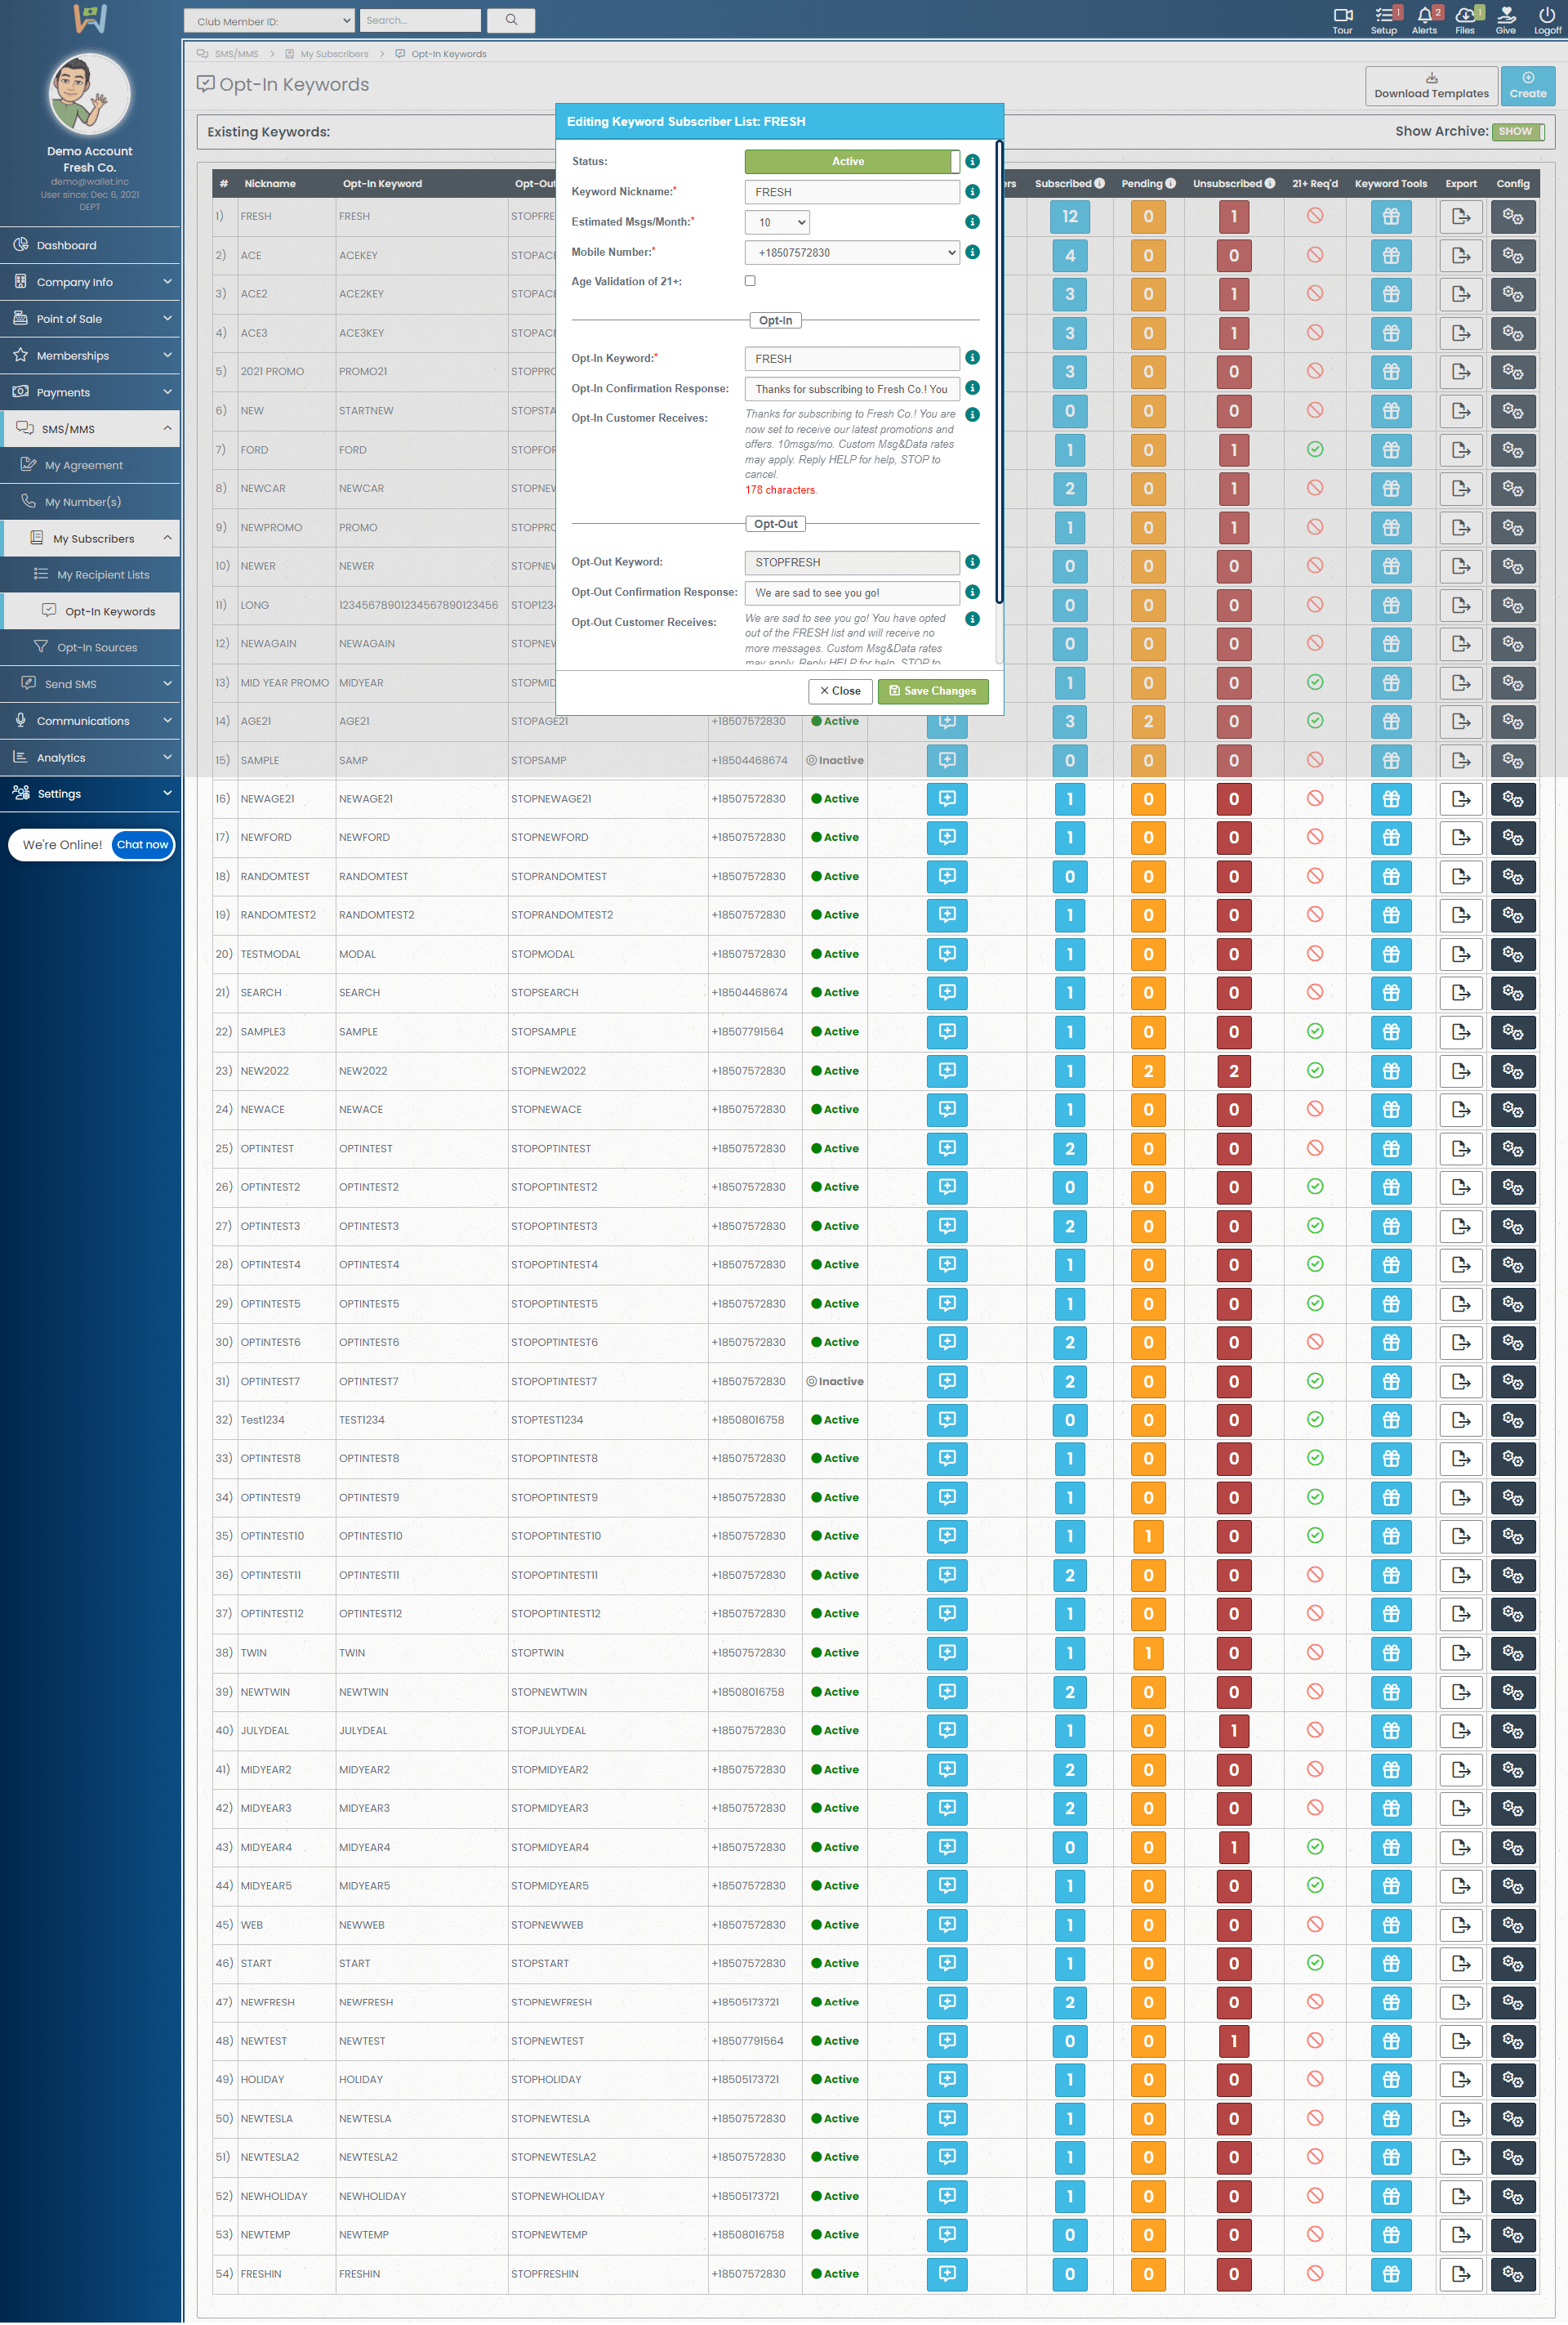Open Estimated Msgs/Month dropdown
This screenshot has height=2325, width=1568.
776,222
